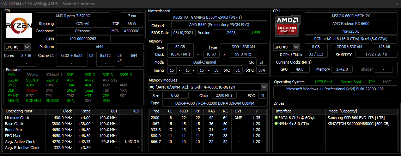Click the Model [Capacity] column header
This screenshot has width=401, height=156.
[361, 111]
